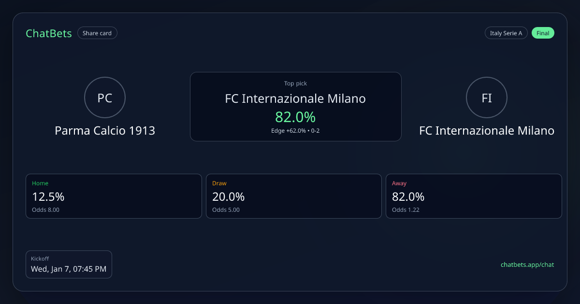580x304 pixels.
Task: Click the PC team avatar circle
Action: tap(105, 98)
